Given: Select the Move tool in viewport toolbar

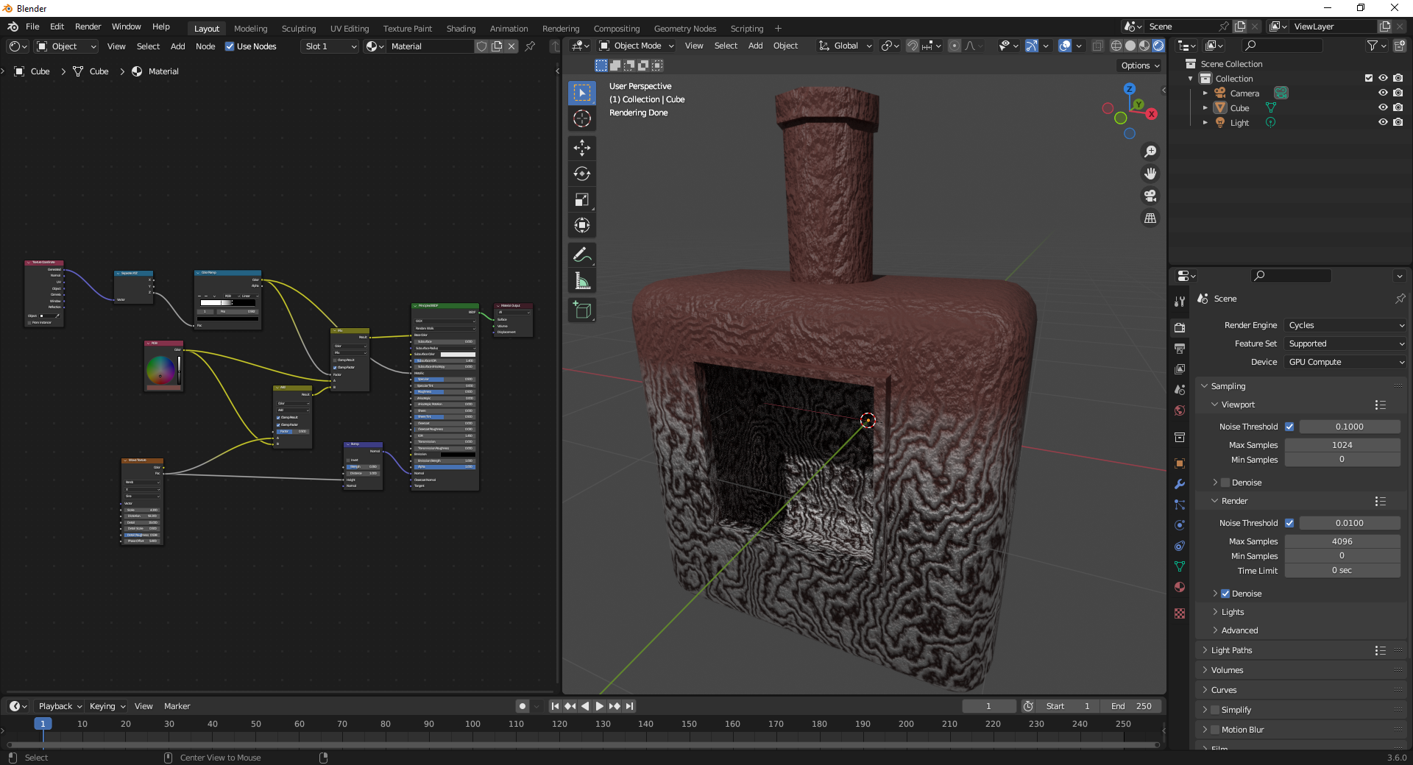Looking at the screenshot, I should click(x=582, y=148).
